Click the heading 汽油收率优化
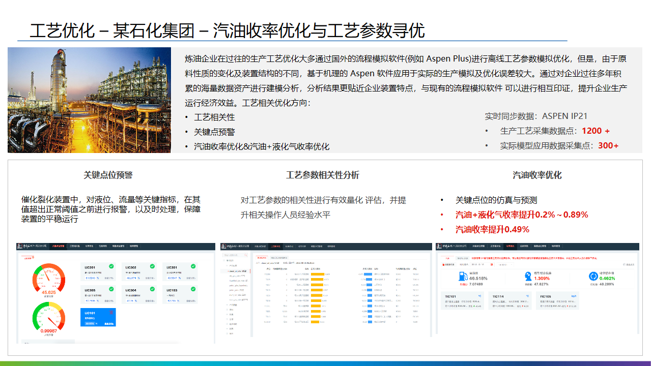This screenshot has height=366, width=651. click(537, 175)
